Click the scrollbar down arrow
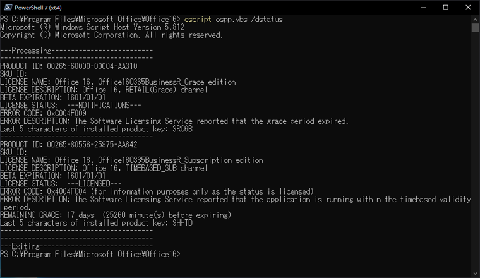480x278 pixels. pos(475,274)
